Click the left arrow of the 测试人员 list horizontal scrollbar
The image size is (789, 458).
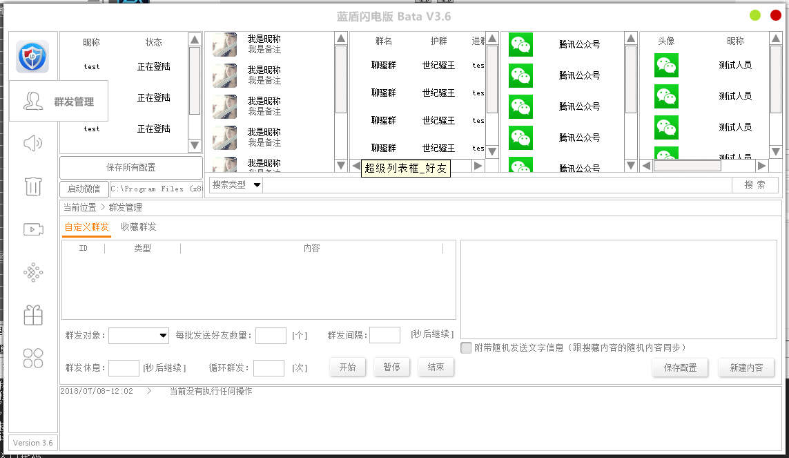click(x=647, y=166)
